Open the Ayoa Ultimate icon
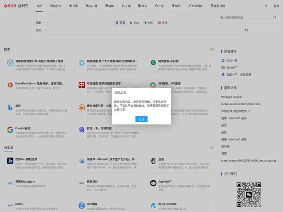Image resolution: width=283 pixels, height=212 pixels. pyautogui.click(x=153, y=205)
